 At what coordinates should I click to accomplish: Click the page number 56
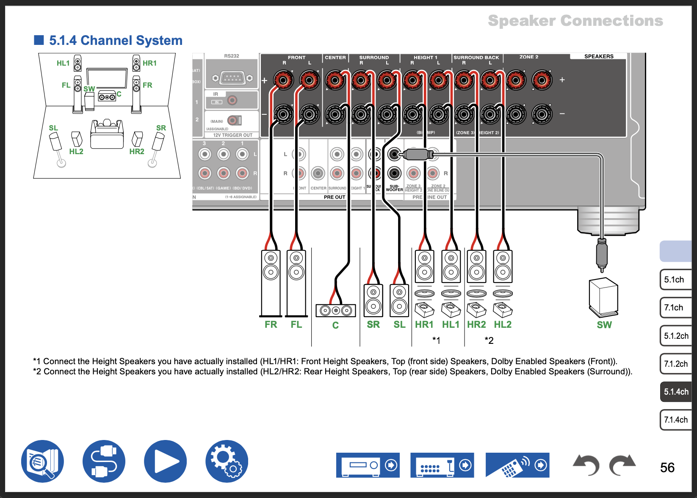click(x=667, y=468)
